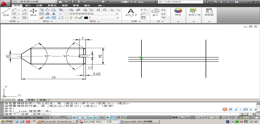The image size is (260, 124).
Task: Click the Copy objects icon
Action: tap(41, 10)
